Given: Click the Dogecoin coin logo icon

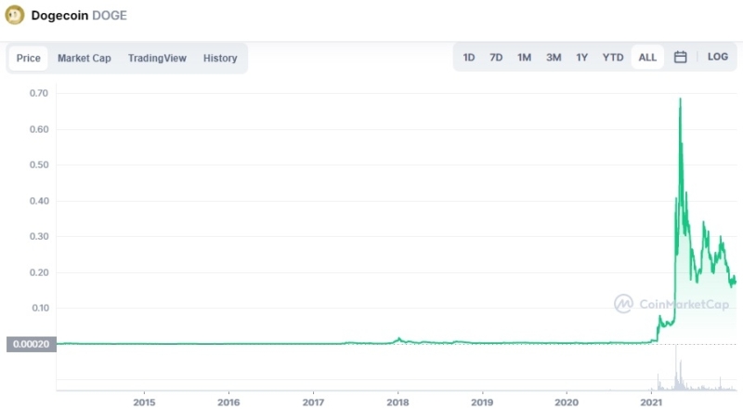Looking at the screenshot, I should point(14,15).
